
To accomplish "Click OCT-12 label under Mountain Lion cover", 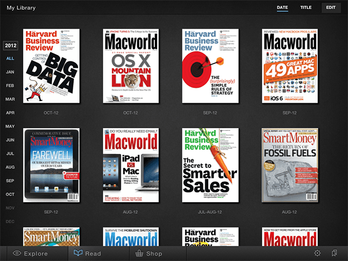I will (130, 113).
